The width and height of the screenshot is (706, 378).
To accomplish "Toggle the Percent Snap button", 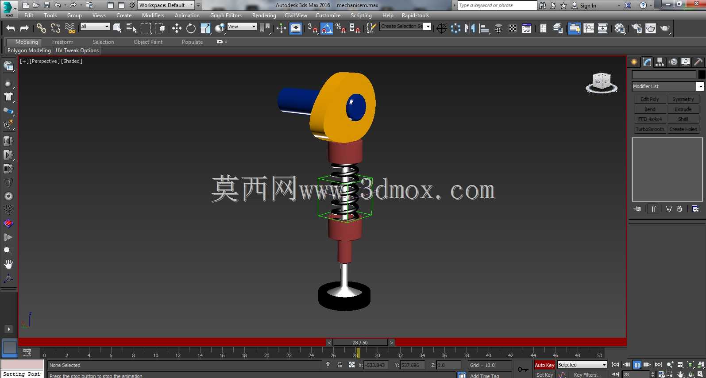I will (340, 28).
